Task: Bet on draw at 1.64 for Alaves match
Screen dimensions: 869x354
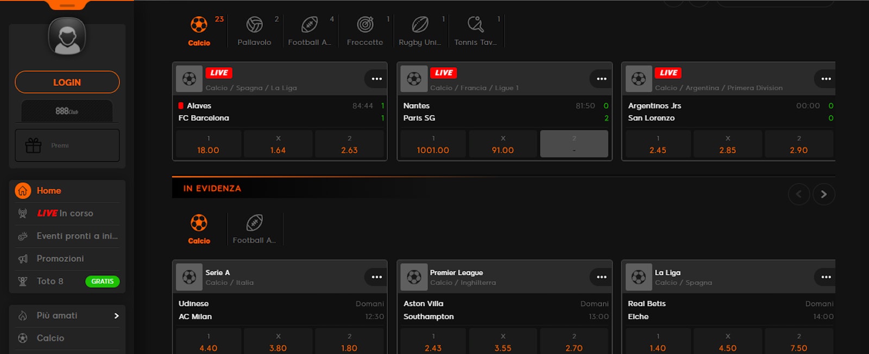Action: tap(278, 144)
